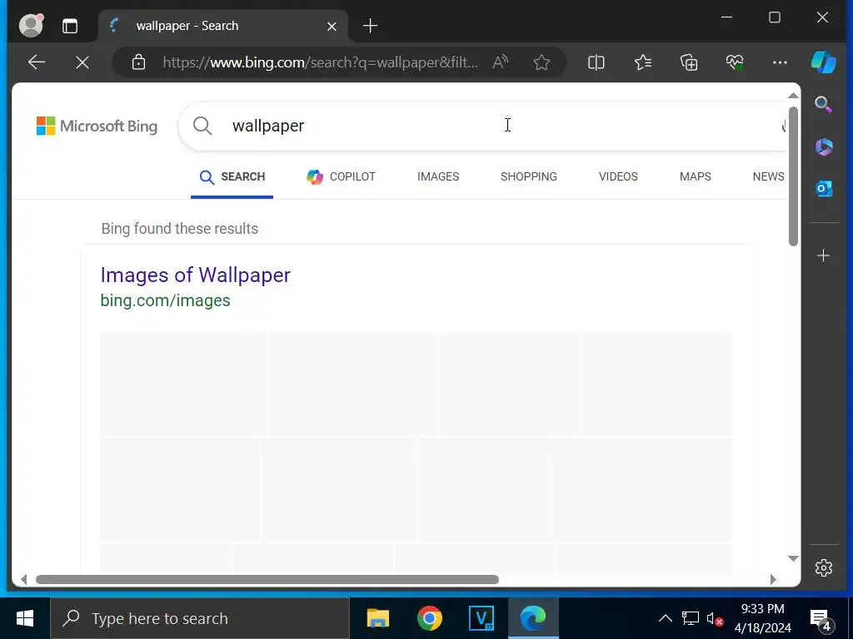Customize sidebar with plus button

click(x=824, y=255)
